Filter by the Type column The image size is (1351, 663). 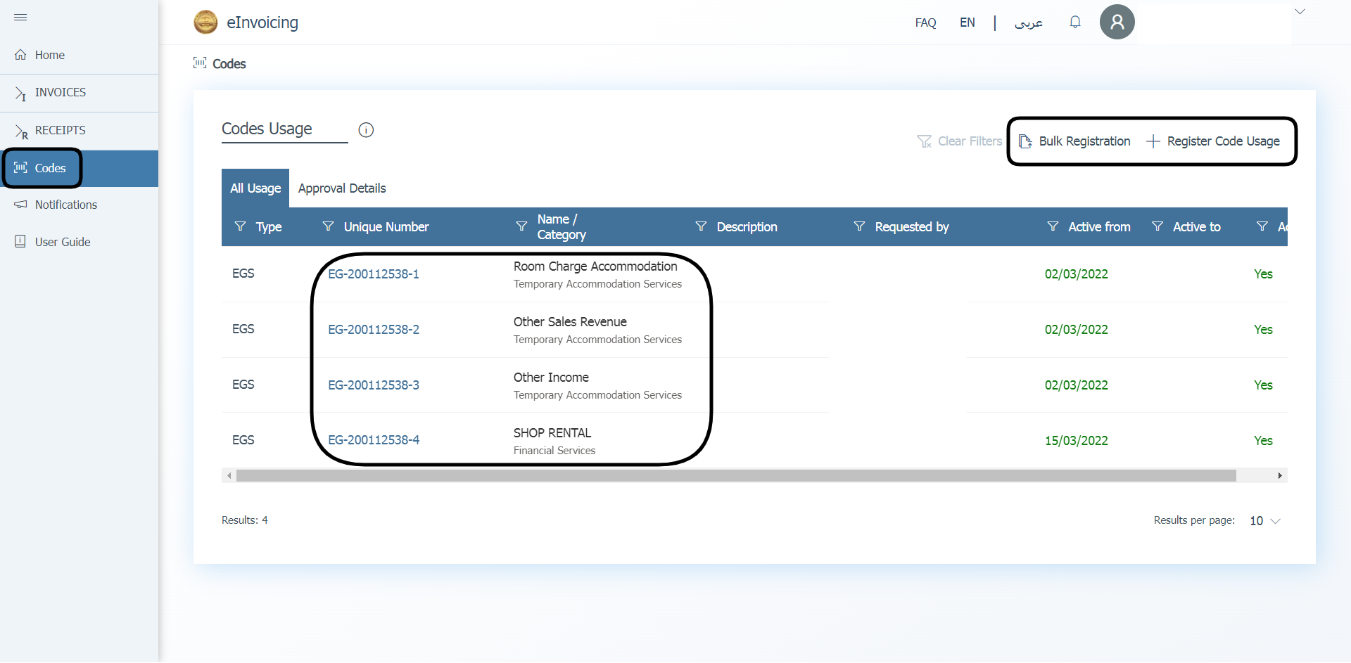[x=240, y=226]
